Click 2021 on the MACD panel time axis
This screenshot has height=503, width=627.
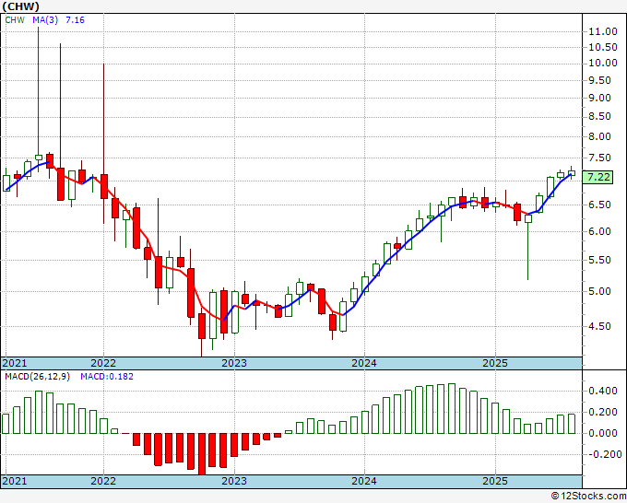(x=15, y=481)
